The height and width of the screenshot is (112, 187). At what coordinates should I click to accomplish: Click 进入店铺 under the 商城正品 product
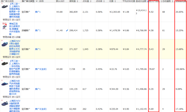(16, 37)
